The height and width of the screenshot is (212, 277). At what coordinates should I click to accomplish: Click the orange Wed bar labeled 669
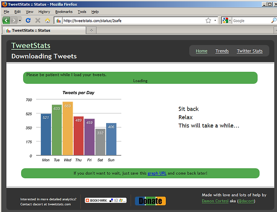coord(68,129)
